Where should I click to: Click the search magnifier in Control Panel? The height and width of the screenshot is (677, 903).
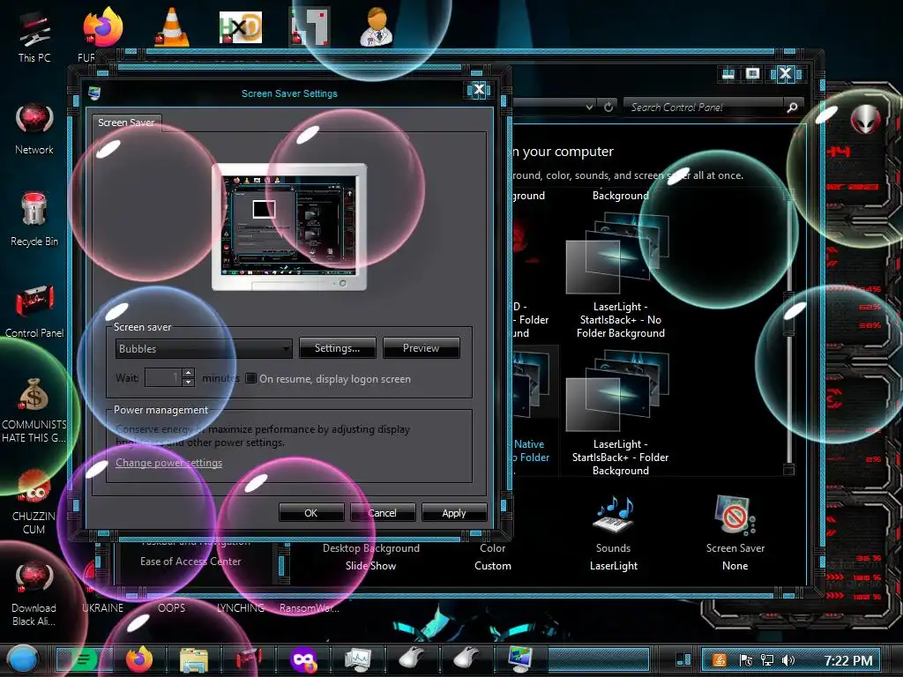[x=793, y=107]
